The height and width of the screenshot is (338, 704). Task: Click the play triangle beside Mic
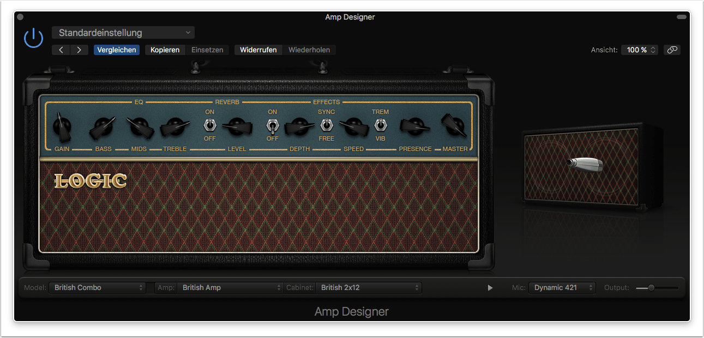490,288
